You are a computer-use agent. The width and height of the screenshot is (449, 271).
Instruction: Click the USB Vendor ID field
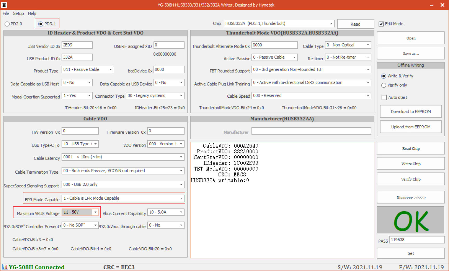(77, 45)
